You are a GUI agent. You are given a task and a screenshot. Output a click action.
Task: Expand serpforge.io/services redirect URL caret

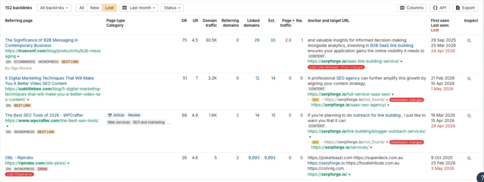click(x=371, y=148)
